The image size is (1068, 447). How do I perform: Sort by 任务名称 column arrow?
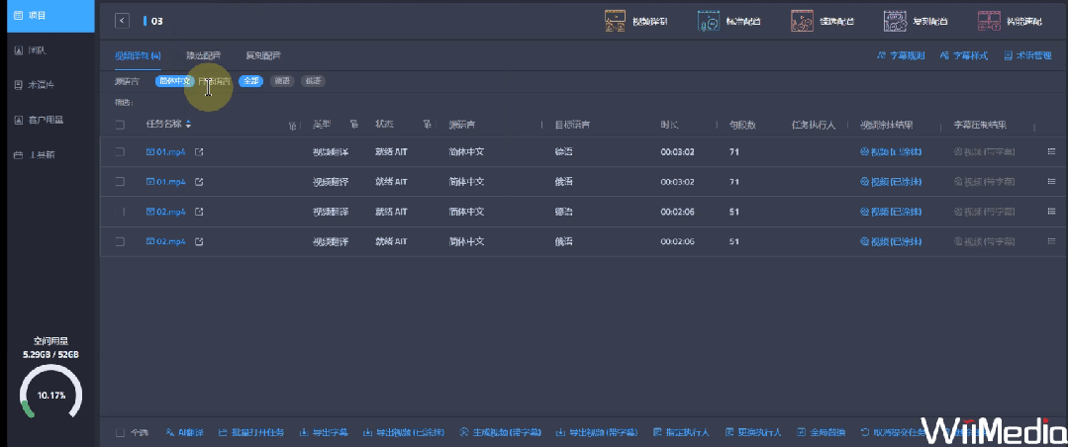[x=189, y=125]
